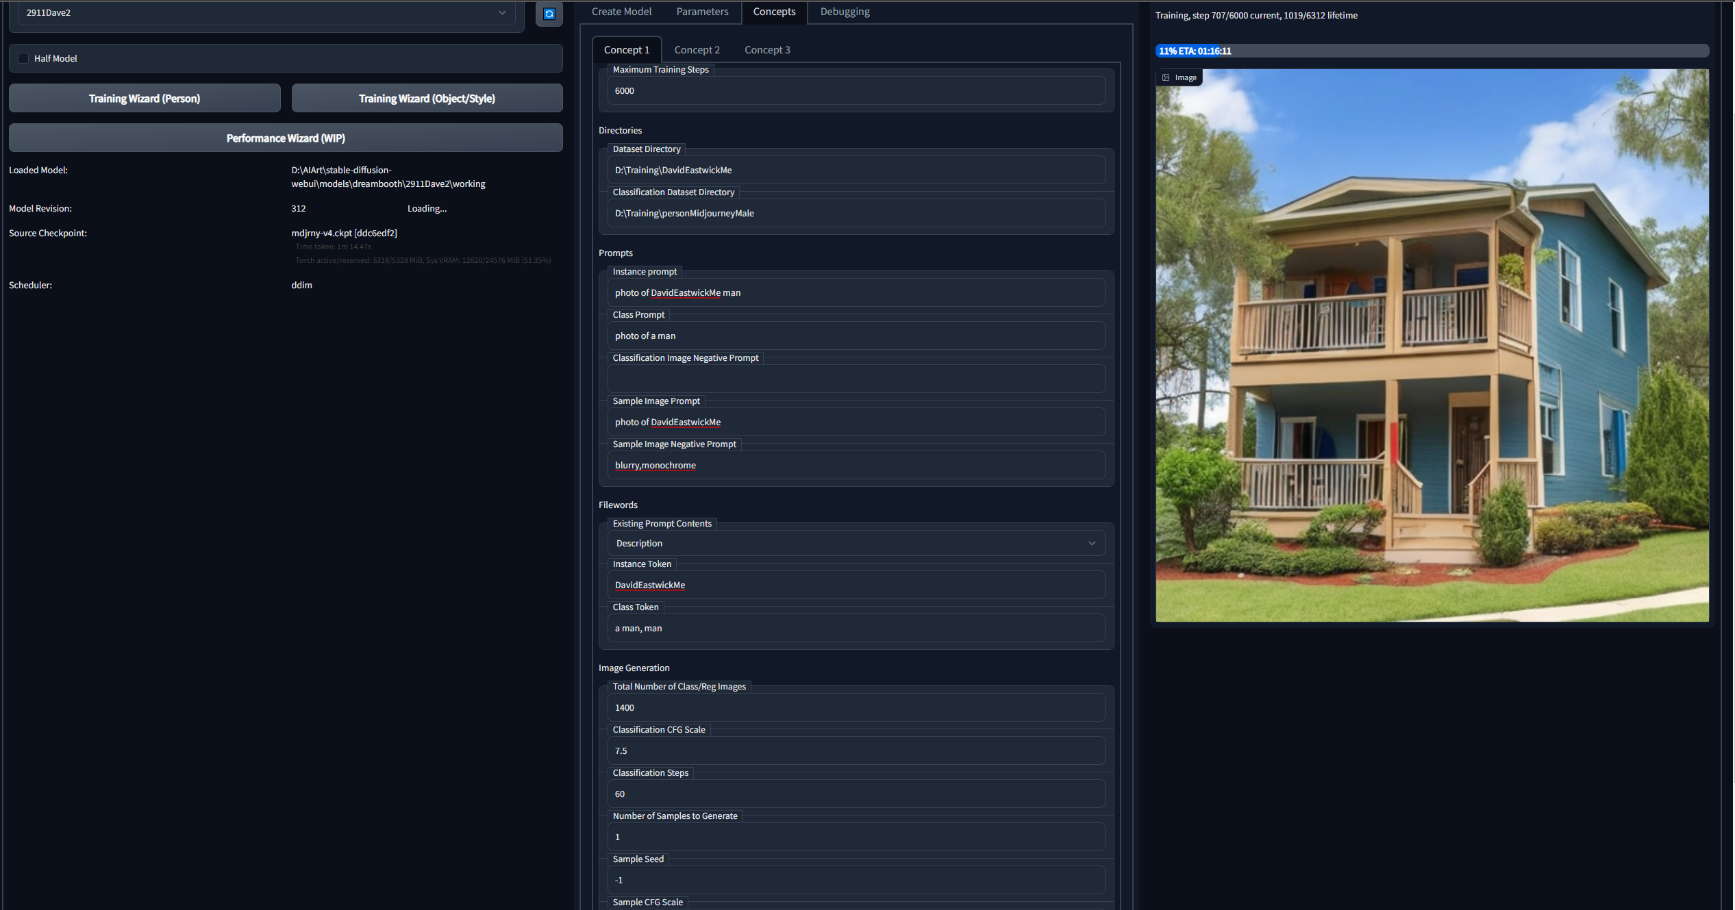This screenshot has height=910, width=1735.
Task: Click the Sample Image Negative Prompt field
Action: click(856, 465)
